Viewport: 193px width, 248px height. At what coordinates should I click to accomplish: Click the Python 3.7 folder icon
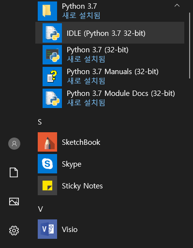47,11
